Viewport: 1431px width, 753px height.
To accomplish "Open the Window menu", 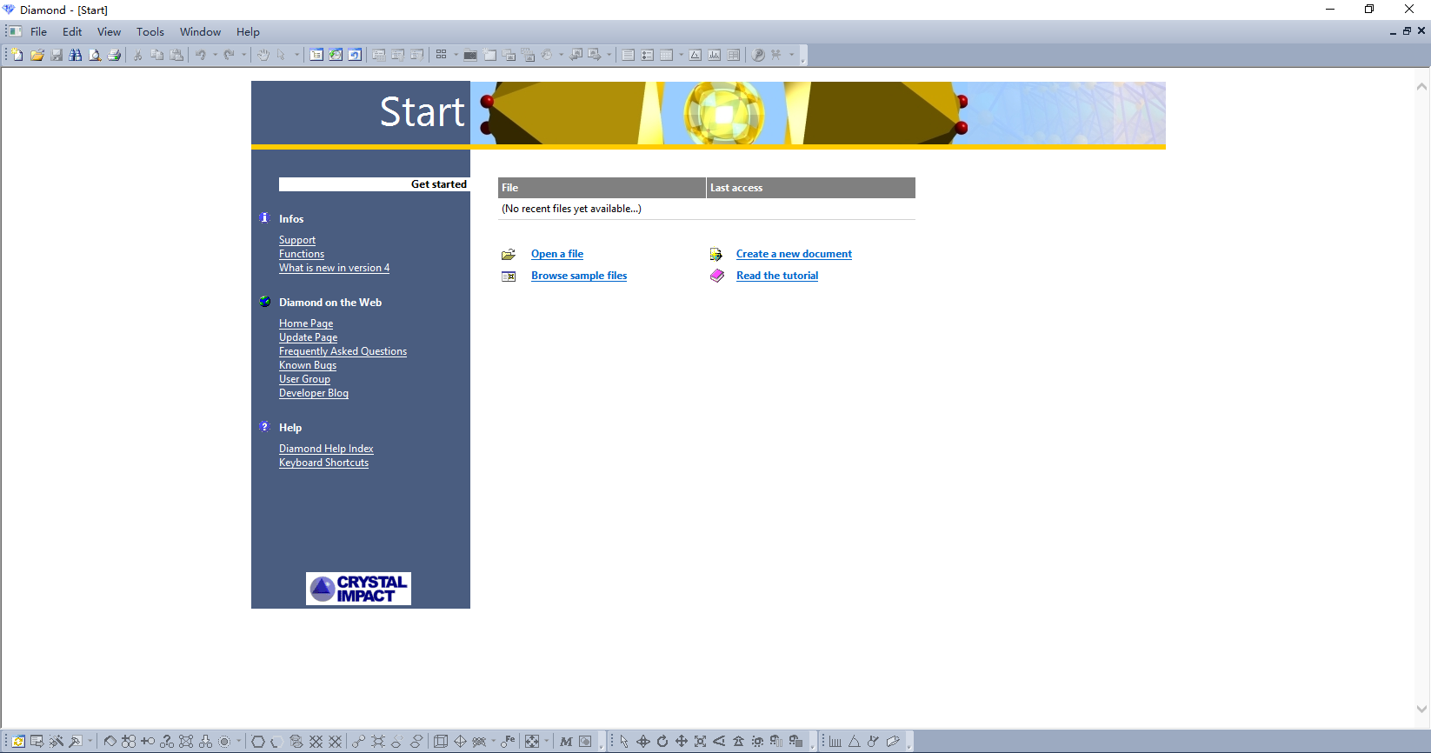I will coord(200,32).
